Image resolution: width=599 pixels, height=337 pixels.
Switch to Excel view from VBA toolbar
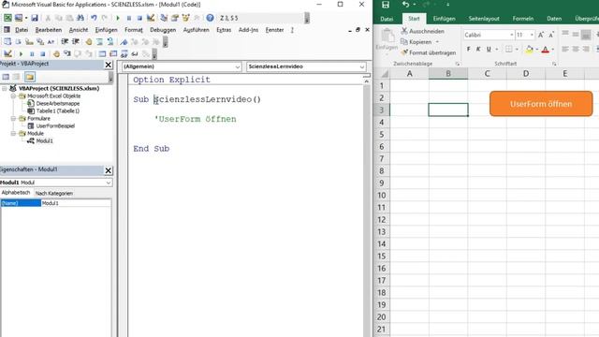click(x=7, y=18)
